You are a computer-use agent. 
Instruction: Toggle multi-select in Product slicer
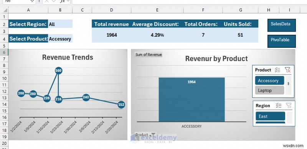pos(277,70)
